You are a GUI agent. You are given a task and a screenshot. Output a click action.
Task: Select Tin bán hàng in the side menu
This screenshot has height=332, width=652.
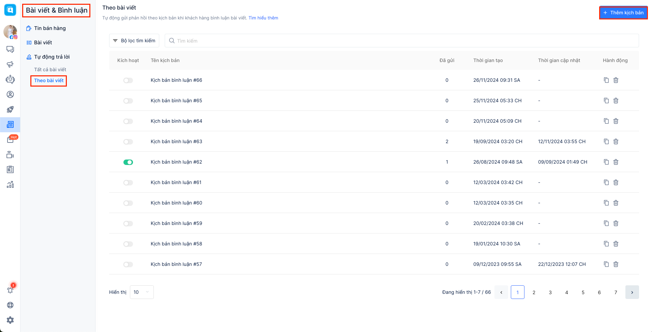(x=50, y=28)
